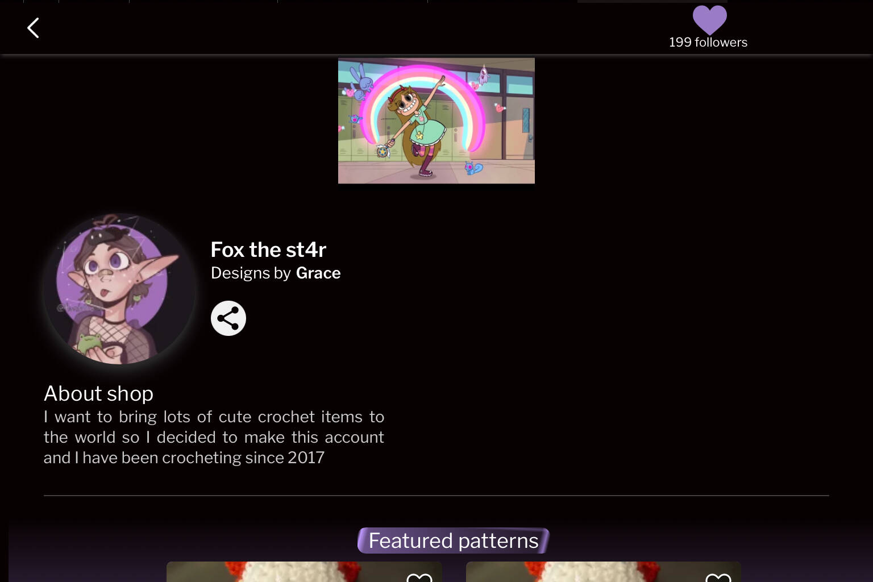Open the left featured pattern thumbnail
This screenshot has width=873, height=582.
point(304,572)
